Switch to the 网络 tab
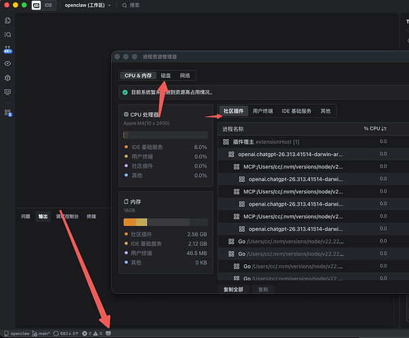This screenshot has height=338, width=409. [x=185, y=76]
